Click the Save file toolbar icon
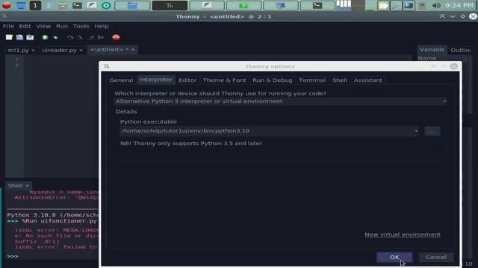 (30, 37)
